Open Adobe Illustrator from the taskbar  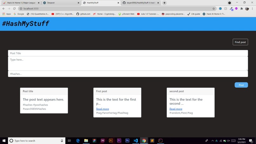coord(111,141)
